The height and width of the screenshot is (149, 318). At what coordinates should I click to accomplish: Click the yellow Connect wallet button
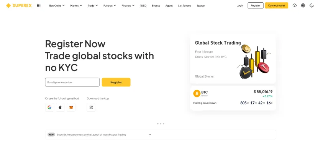[276, 5]
